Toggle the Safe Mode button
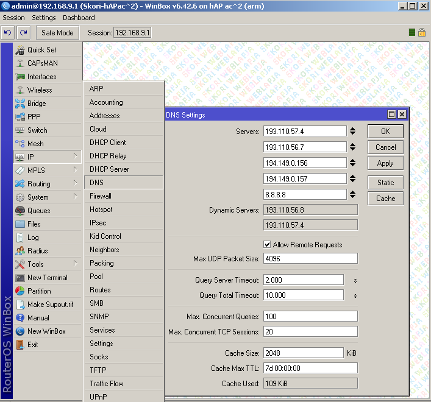Viewport: 431px width, 402px height. (57, 32)
